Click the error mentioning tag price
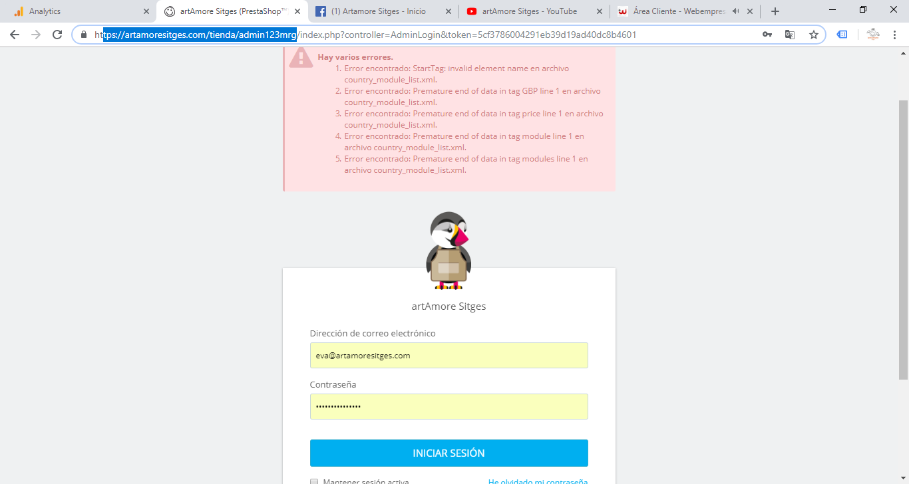This screenshot has width=909, height=484. pos(474,119)
